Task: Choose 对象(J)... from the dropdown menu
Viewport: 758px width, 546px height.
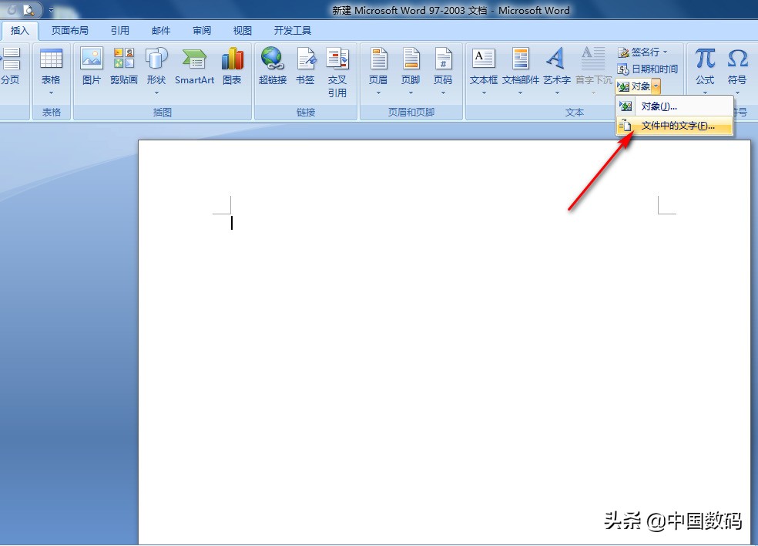Action: pyautogui.click(x=674, y=106)
